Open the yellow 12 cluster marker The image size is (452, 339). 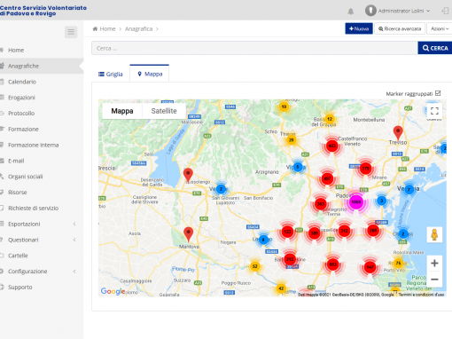pyautogui.click(x=330, y=119)
